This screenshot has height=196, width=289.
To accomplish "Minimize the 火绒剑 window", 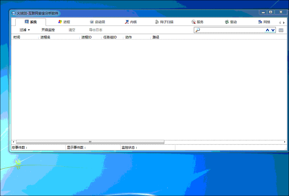I will [x=263, y=12].
